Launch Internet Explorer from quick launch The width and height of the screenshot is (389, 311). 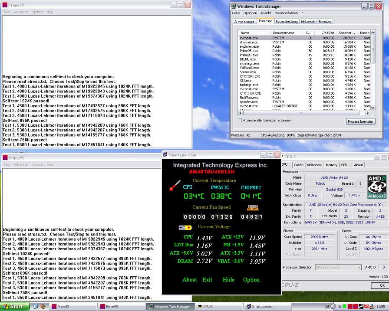coord(36,307)
